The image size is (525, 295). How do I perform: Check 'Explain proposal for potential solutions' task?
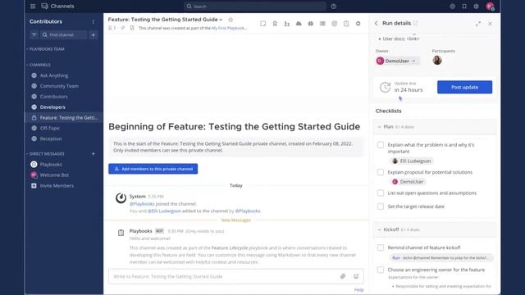(x=381, y=172)
